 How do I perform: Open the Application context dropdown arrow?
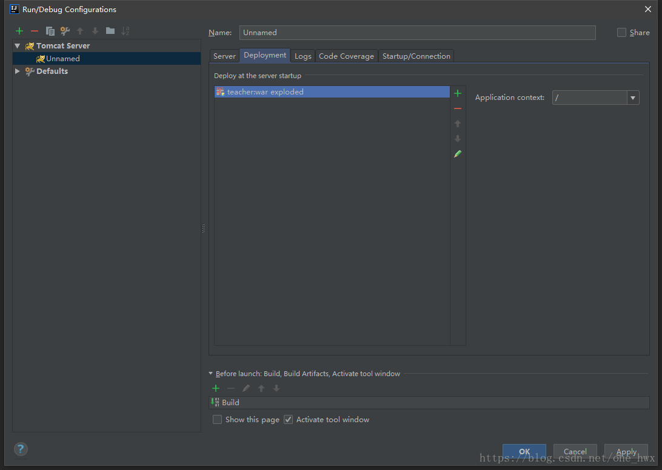click(x=632, y=98)
